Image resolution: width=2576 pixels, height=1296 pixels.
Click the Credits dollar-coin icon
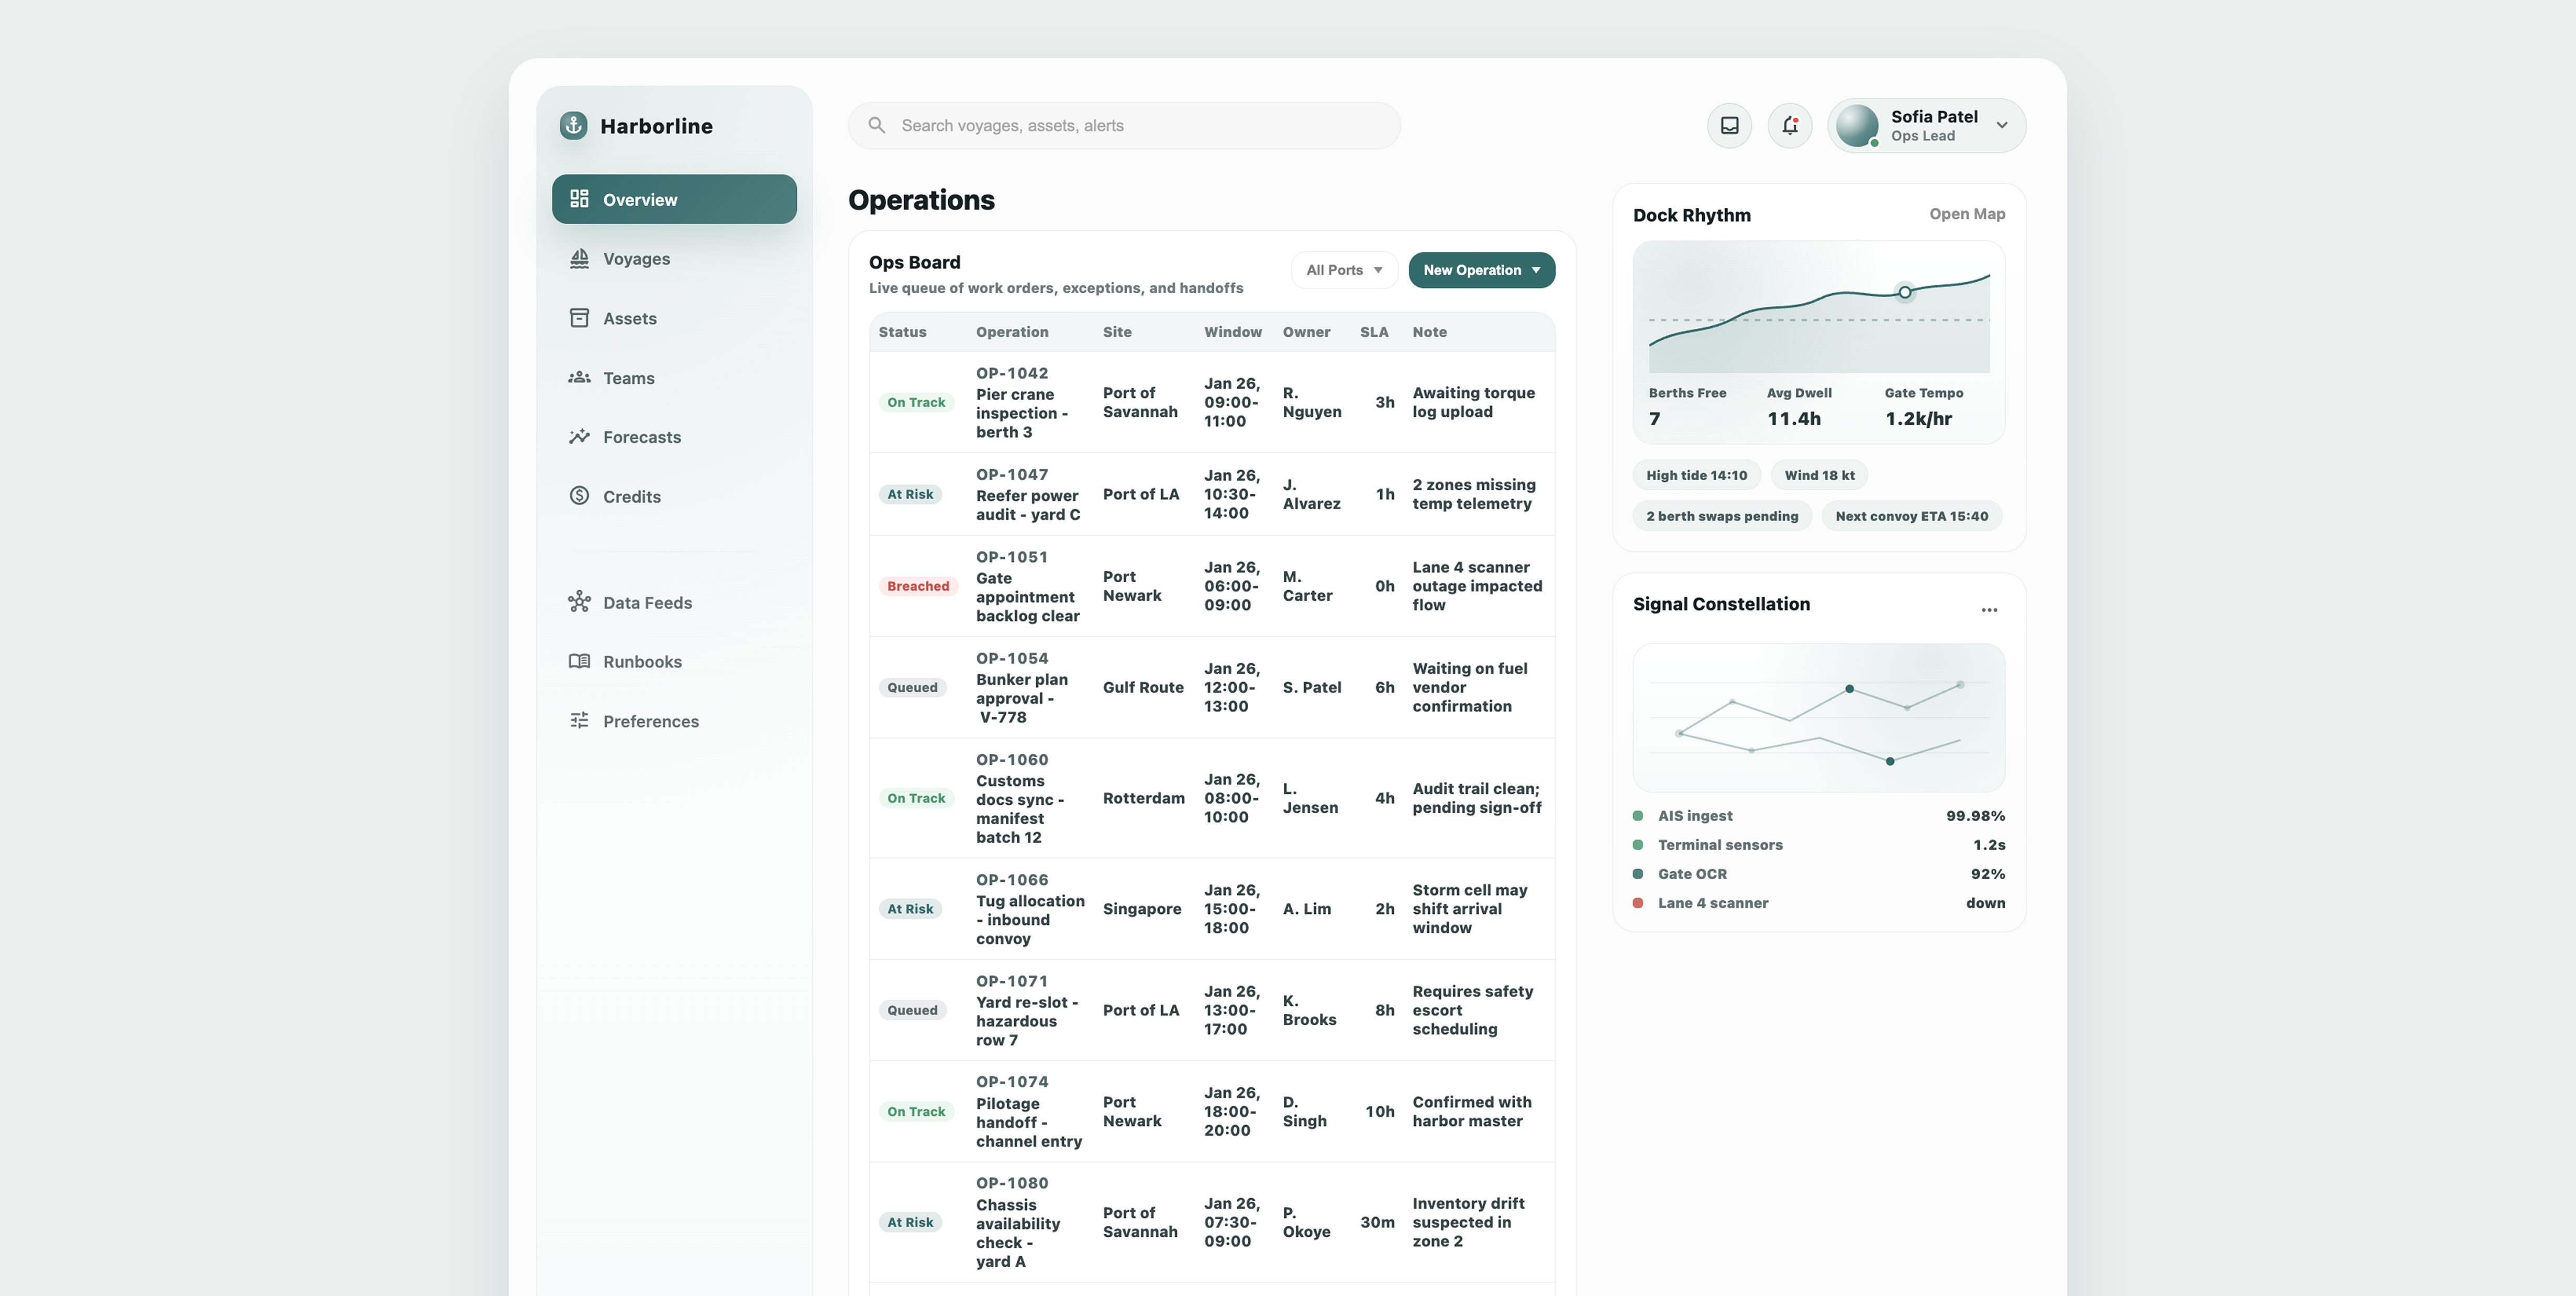(579, 496)
